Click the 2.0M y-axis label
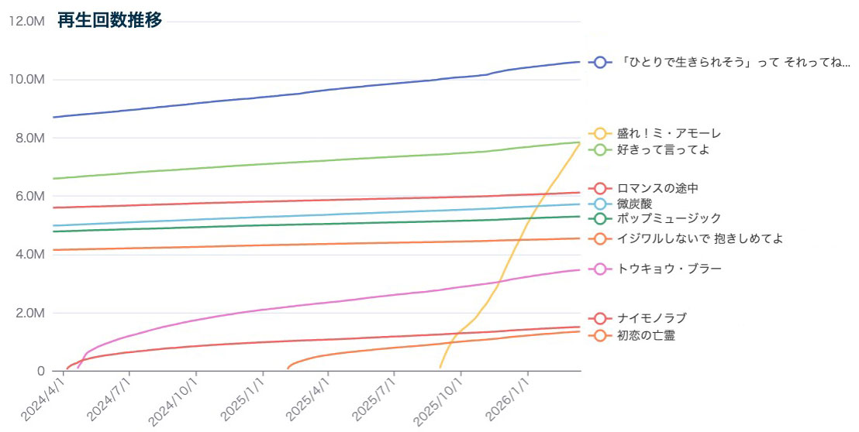This screenshot has height=432, width=859. click(x=29, y=314)
